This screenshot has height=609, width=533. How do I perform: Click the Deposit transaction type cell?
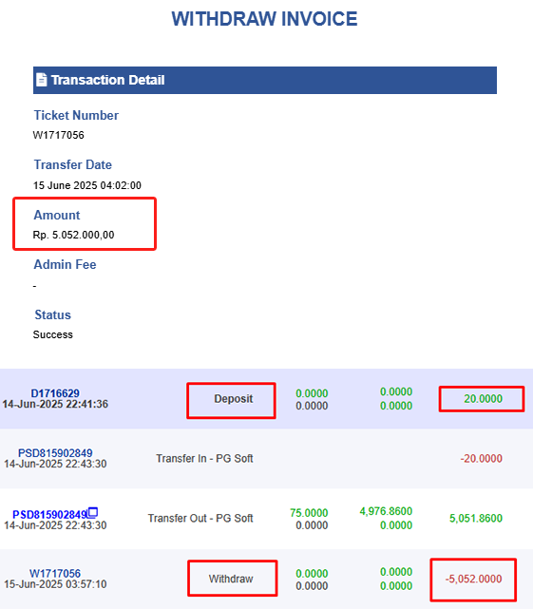coord(234,398)
